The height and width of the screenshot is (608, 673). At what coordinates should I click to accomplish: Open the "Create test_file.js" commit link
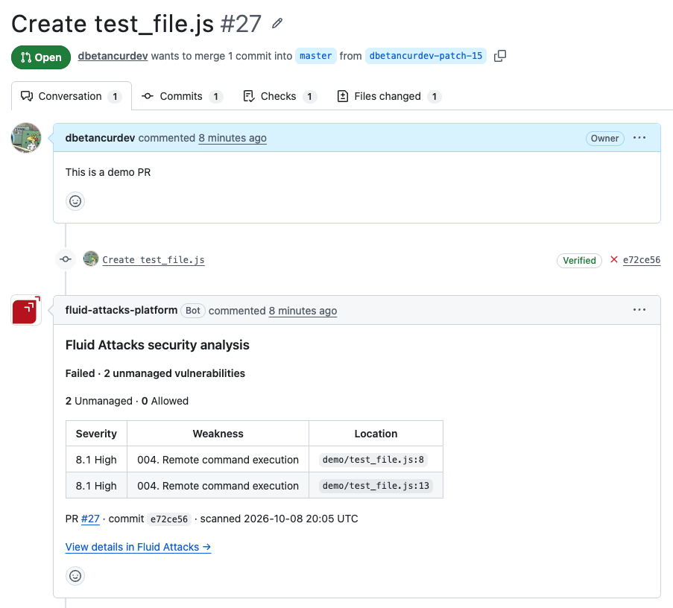154,260
